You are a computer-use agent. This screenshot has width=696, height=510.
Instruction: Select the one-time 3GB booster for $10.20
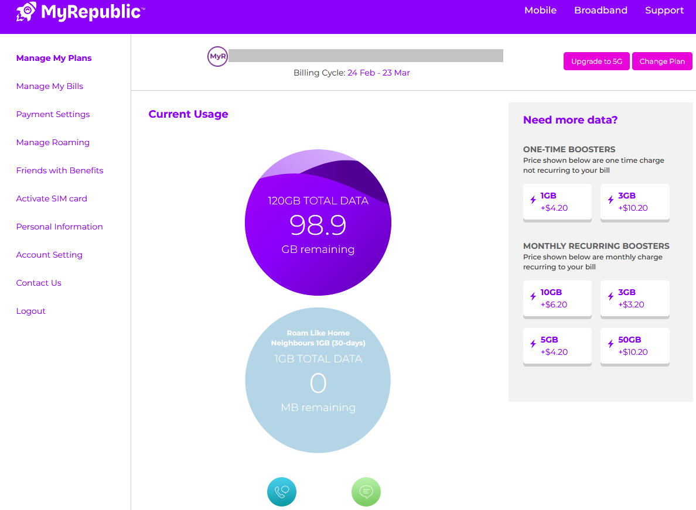point(634,202)
